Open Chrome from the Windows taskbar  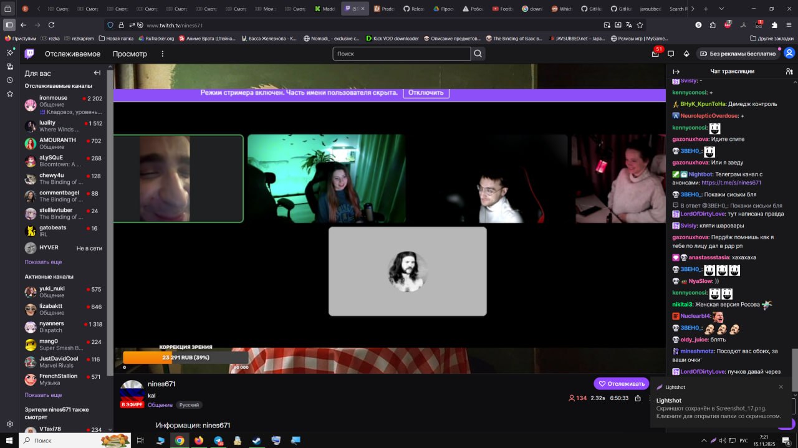(180, 441)
